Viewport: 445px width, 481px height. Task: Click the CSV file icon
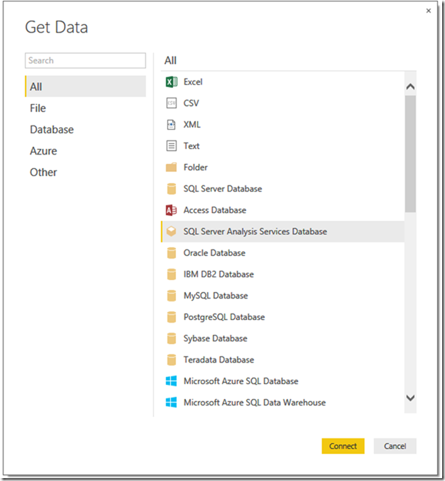click(172, 103)
